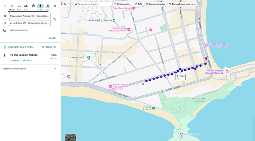
Task: Click the Adicionar destino plus icon
Action: (x=5, y=30)
